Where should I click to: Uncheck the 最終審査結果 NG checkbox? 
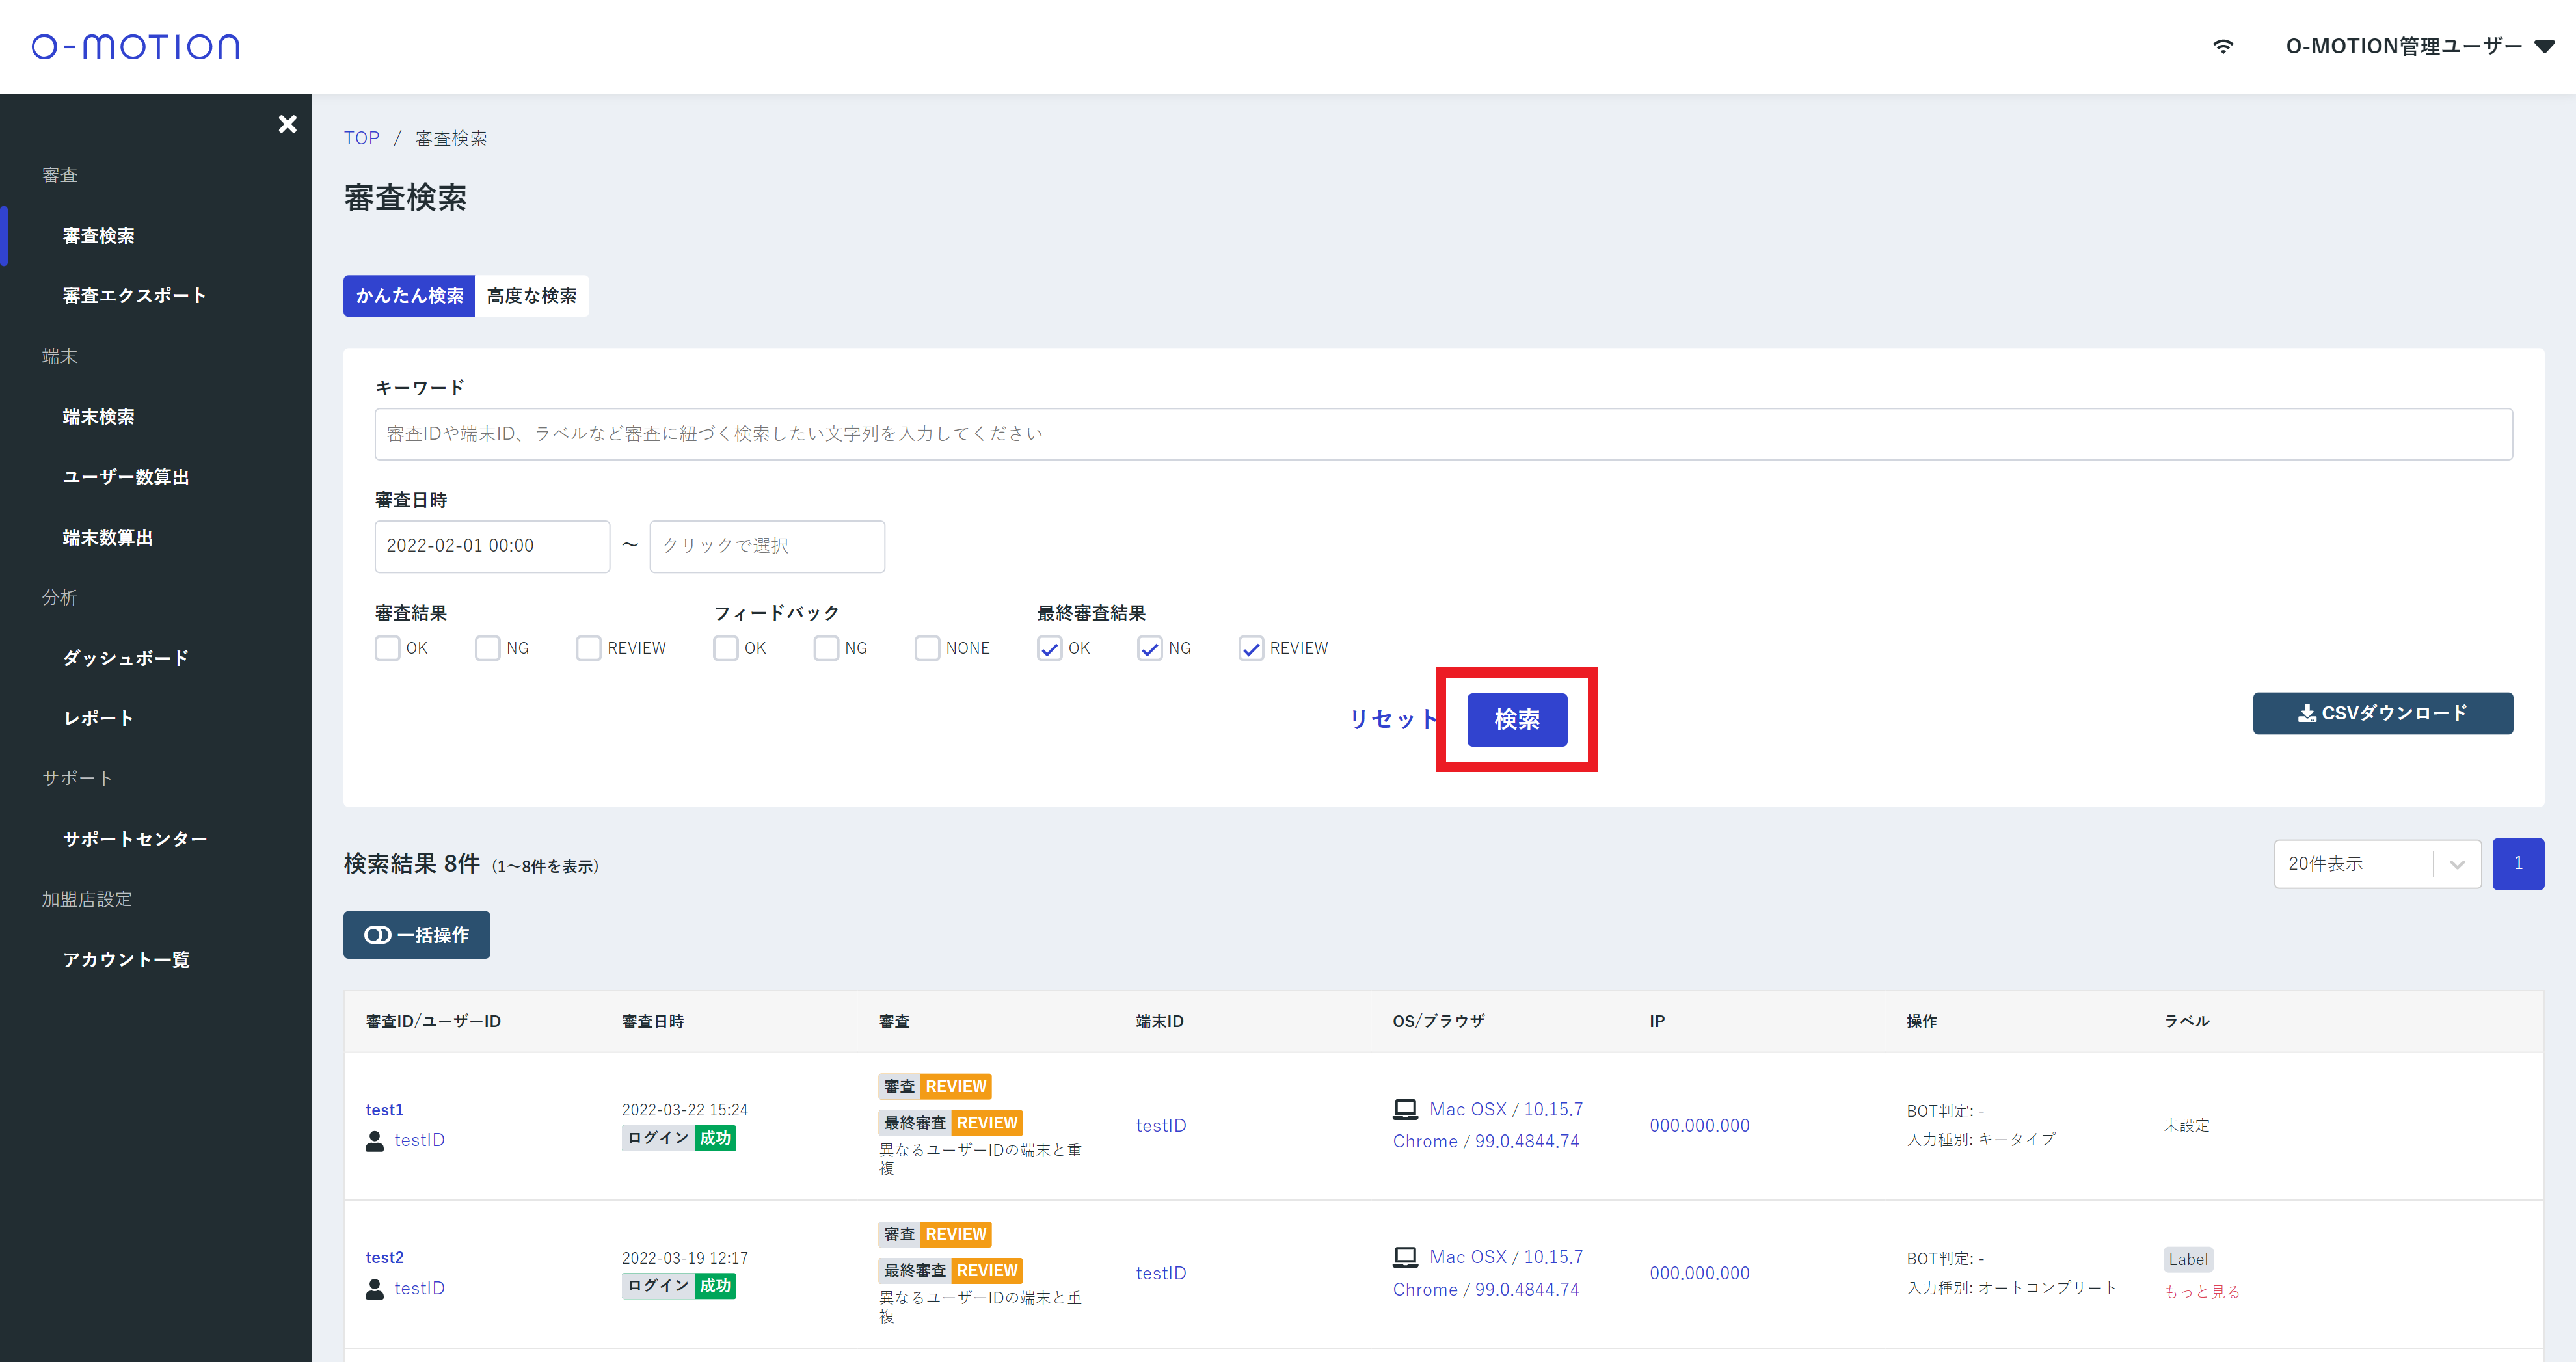[1149, 648]
